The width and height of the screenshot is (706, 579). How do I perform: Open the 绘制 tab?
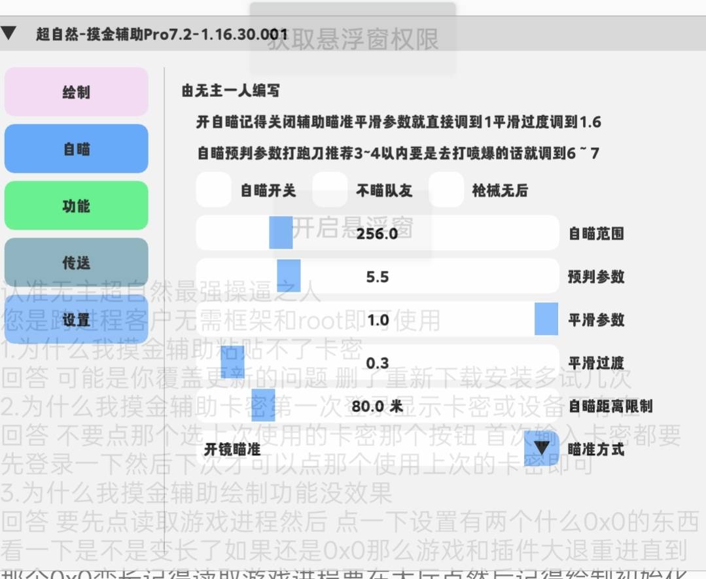(77, 92)
